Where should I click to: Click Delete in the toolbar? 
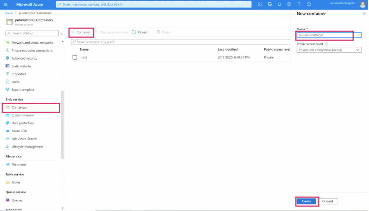pos(164,33)
